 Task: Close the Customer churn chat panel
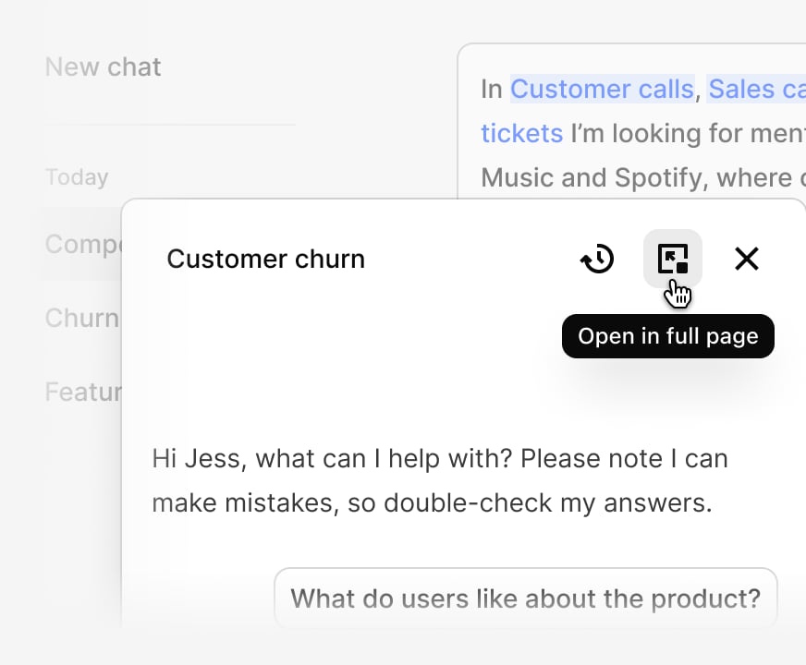pos(747,259)
